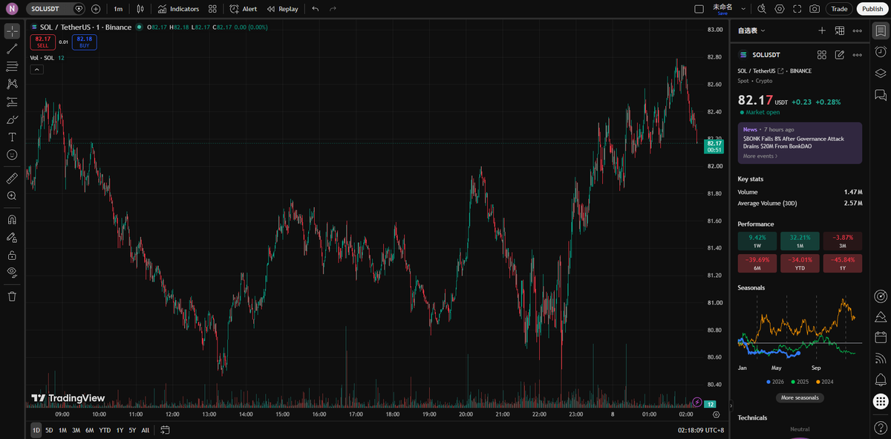Open SOLUSDT details grid icon
The width and height of the screenshot is (891, 439).
coord(822,55)
